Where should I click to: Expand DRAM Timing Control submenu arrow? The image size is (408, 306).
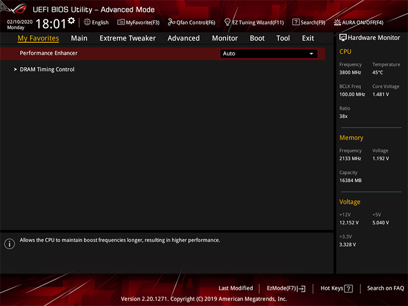pos(15,70)
